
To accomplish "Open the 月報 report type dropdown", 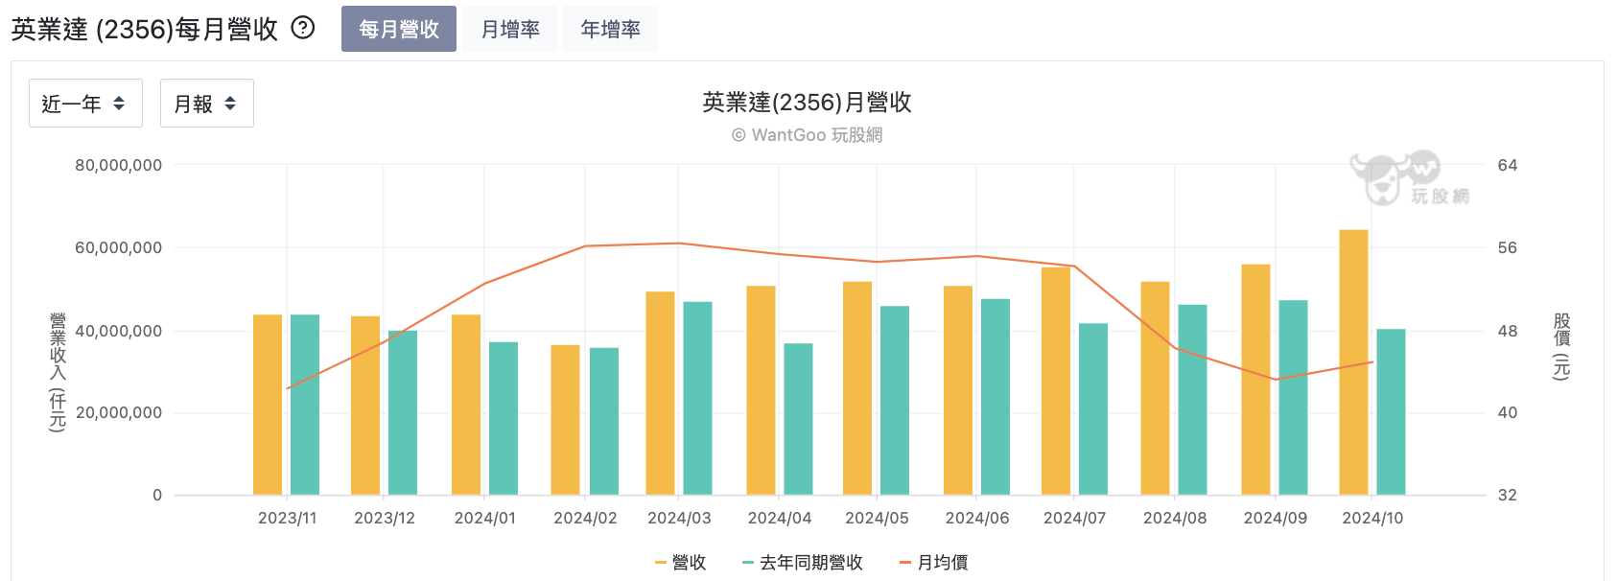I will point(206,103).
